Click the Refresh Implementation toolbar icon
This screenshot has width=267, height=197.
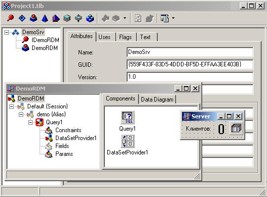point(138,18)
